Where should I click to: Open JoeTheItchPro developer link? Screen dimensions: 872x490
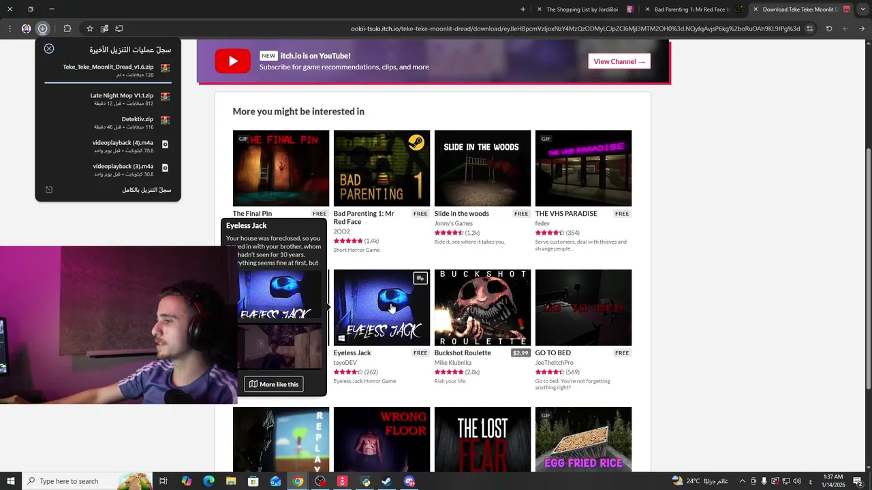(555, 363)
